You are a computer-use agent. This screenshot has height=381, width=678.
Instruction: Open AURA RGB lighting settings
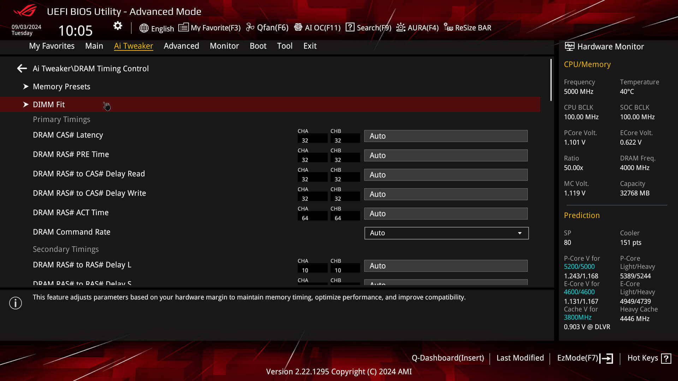[417, 28]
